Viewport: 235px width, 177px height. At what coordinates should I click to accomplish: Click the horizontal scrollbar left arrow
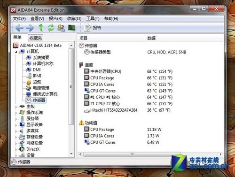80,154
